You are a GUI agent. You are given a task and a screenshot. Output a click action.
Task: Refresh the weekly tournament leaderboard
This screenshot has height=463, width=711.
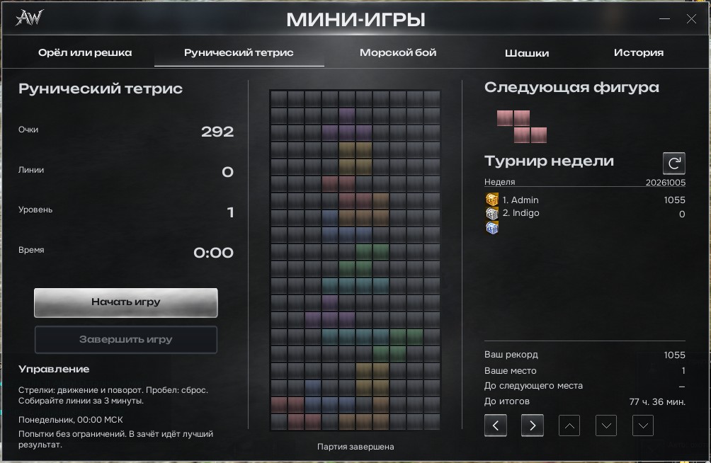click(673, 164)
